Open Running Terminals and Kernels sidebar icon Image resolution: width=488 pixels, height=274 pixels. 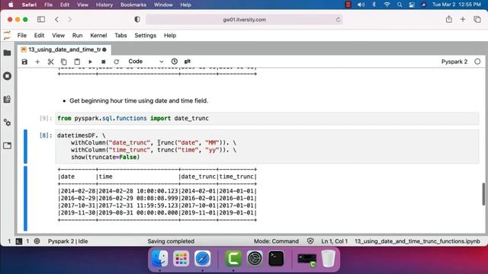(7, 76)
